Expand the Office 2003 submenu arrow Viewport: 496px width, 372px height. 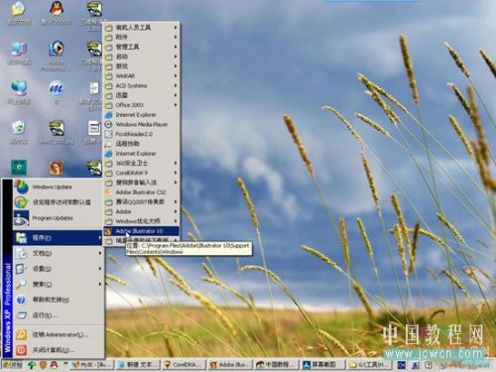pos(176,105)
